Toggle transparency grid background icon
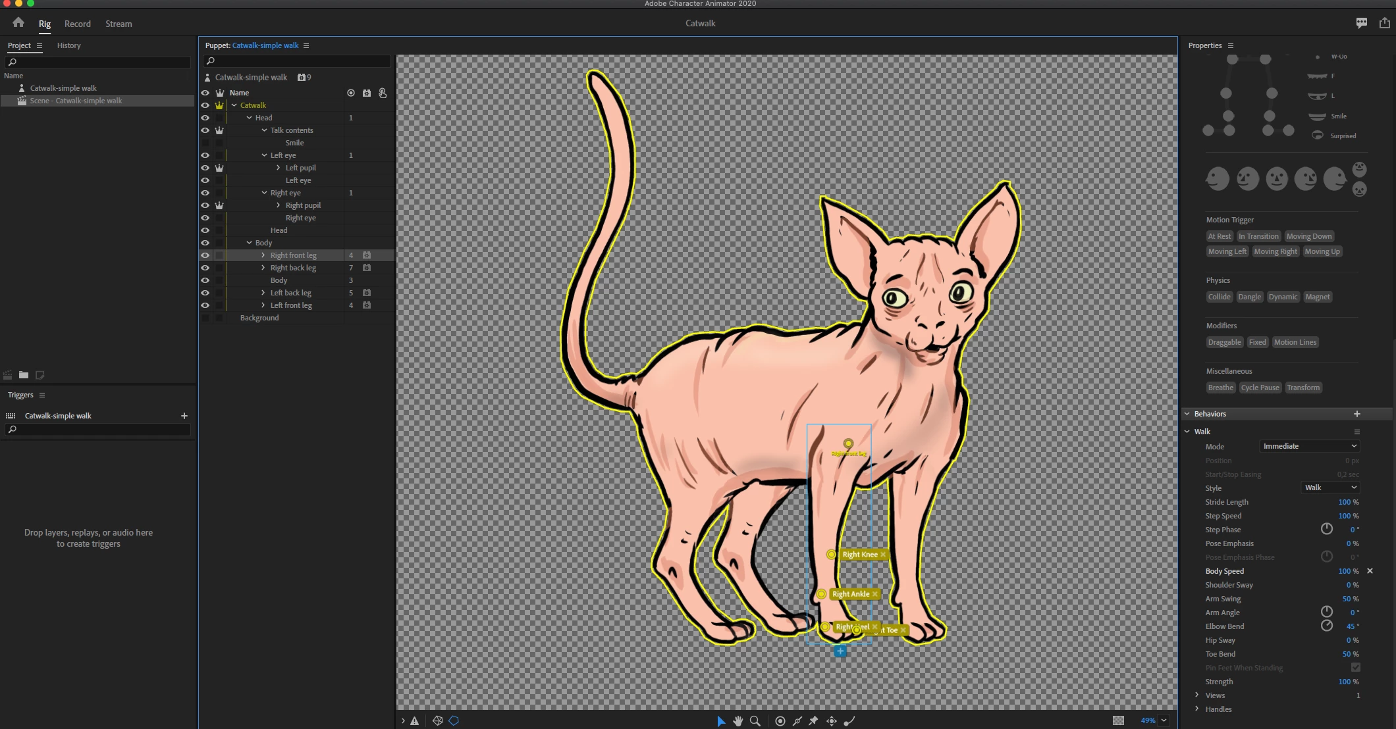Viewport: 1396px width, 729px height. pyautogui.click(x=1118, y=720)
